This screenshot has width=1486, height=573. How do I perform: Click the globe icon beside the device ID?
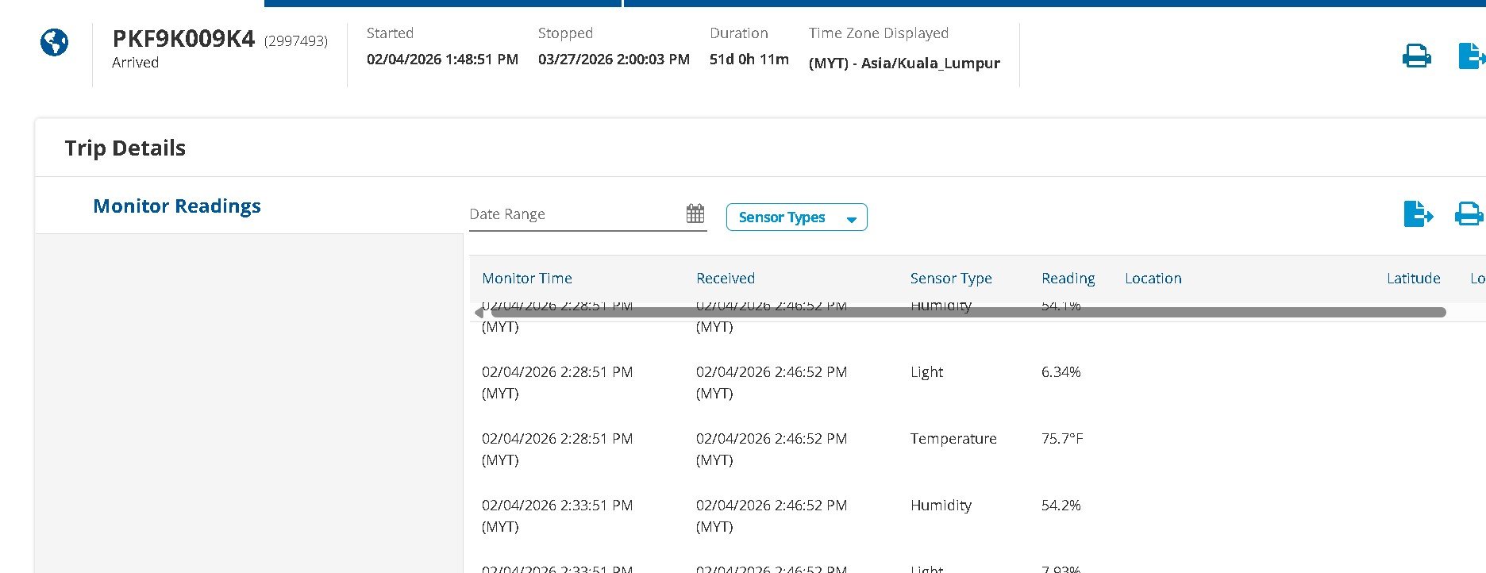(54, 43)
